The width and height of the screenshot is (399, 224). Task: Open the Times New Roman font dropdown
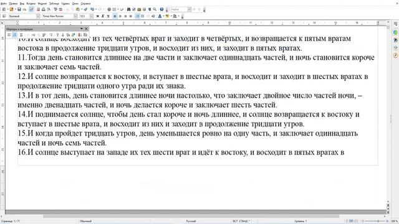(75, 16)
